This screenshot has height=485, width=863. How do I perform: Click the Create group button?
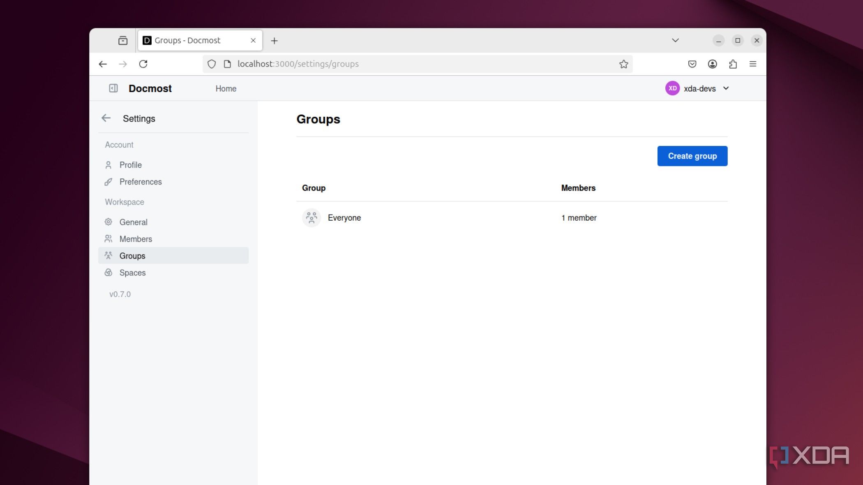point(692,156)
